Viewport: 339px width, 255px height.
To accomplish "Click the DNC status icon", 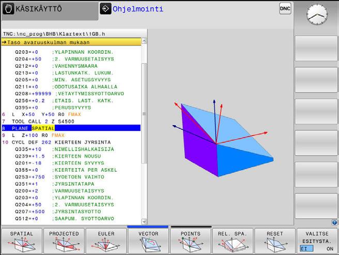I will [285, 9].
